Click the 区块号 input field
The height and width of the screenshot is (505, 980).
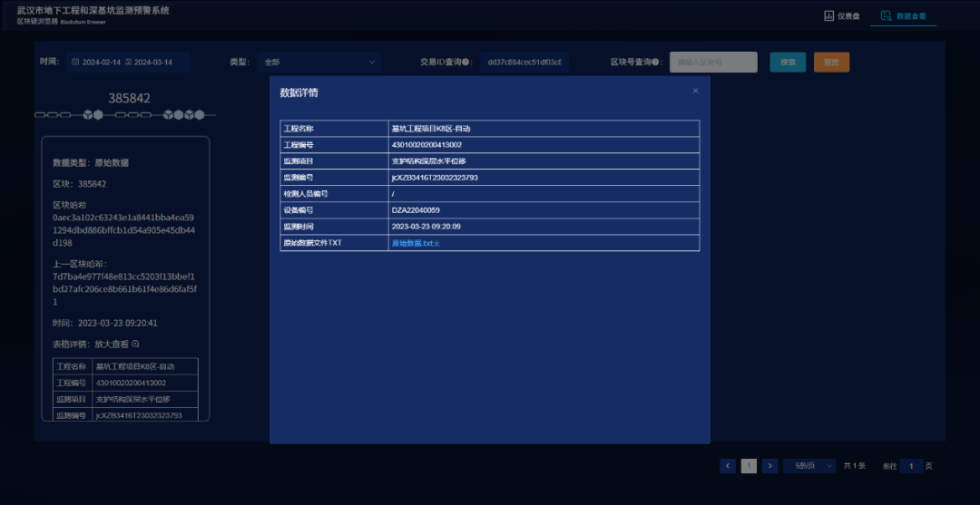pyautogui.click(x=713, y=63)
